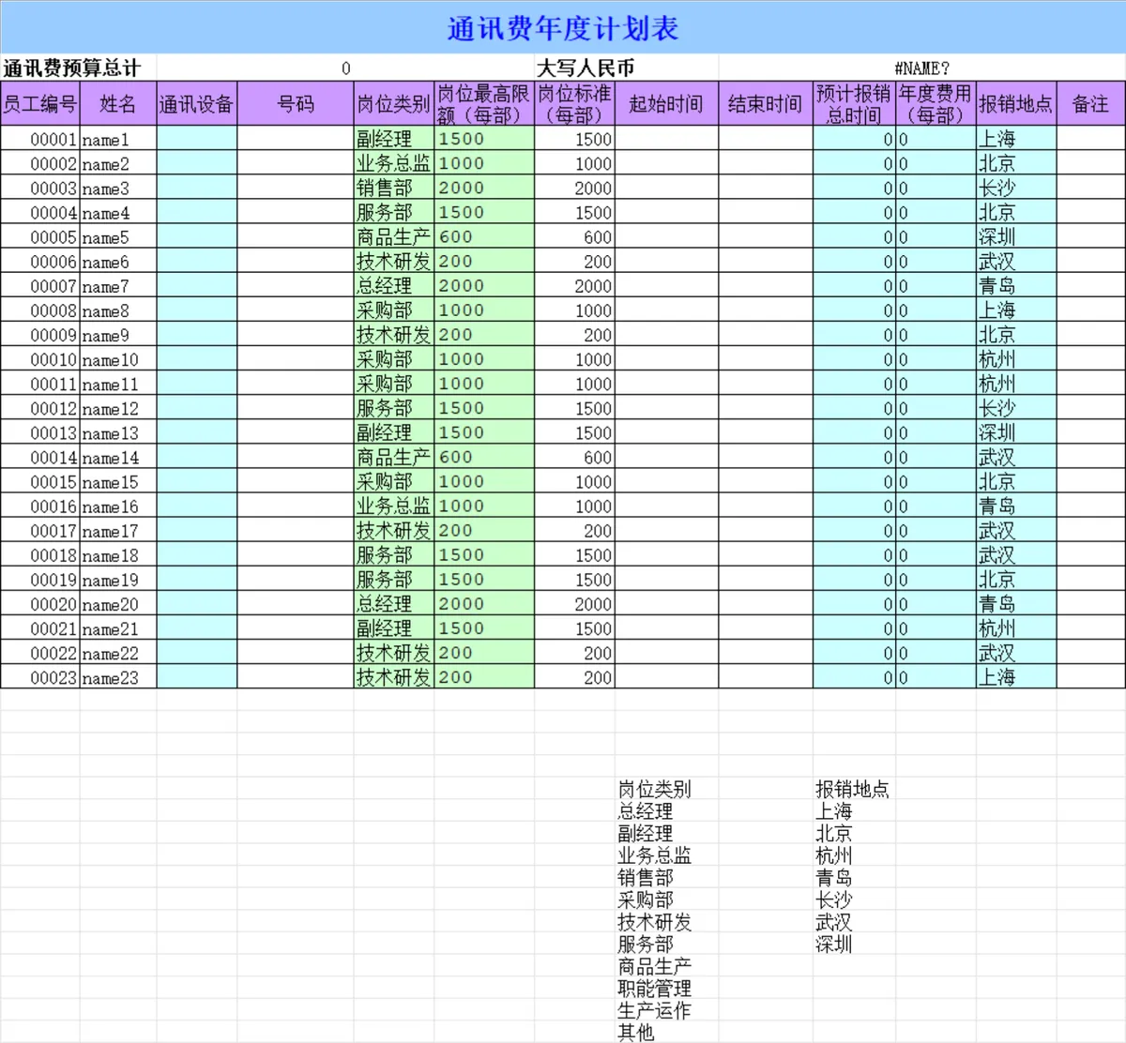
Task: Select the 姓名 column header
Action: pos(117,103)
